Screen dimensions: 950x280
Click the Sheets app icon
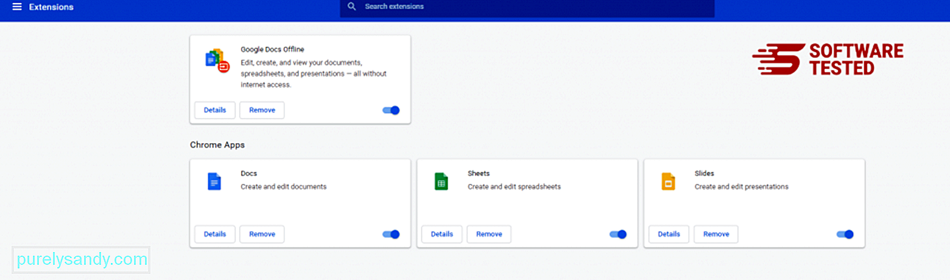(x=441, y=181)
